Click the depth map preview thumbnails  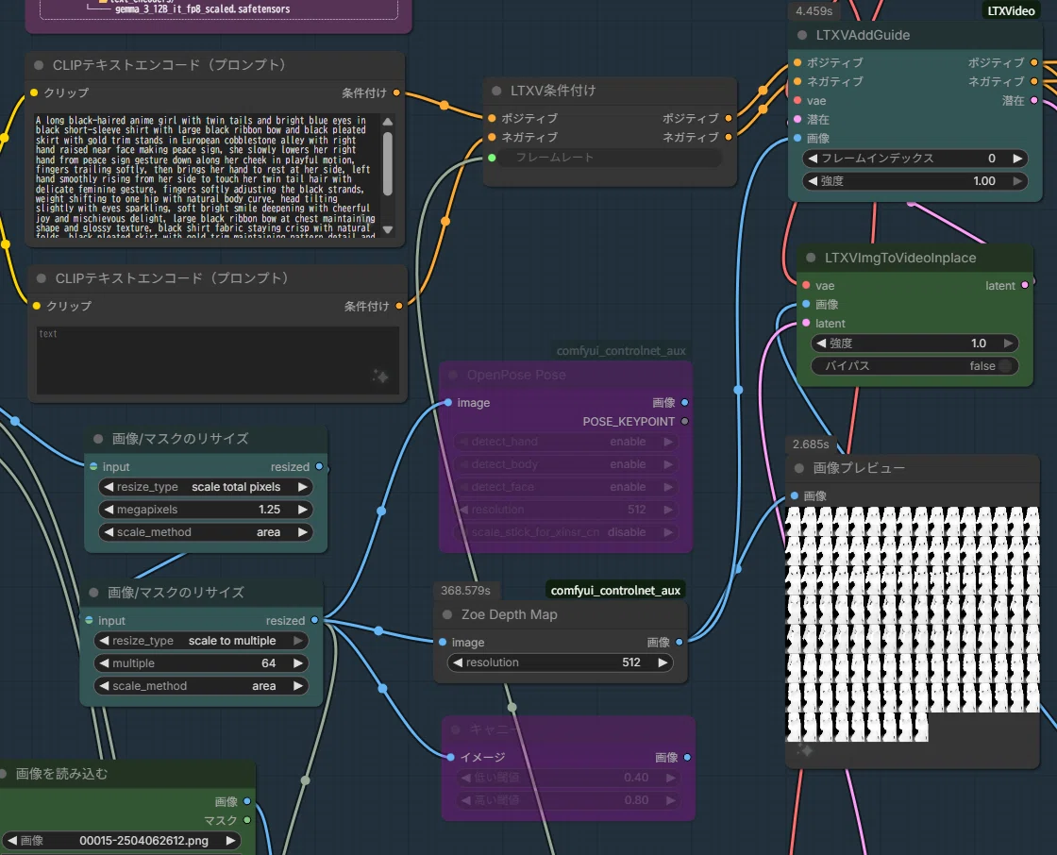[x=912, y=625]
